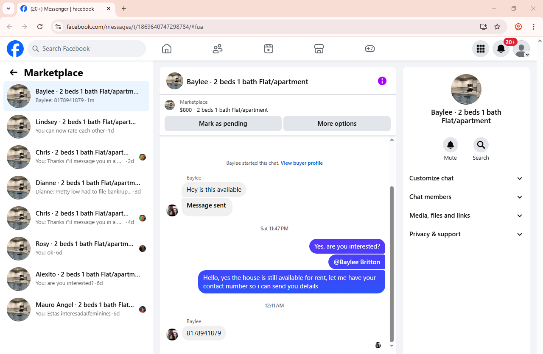
Task: Click the large listing photo in right panel
Action: coord(466,89)
